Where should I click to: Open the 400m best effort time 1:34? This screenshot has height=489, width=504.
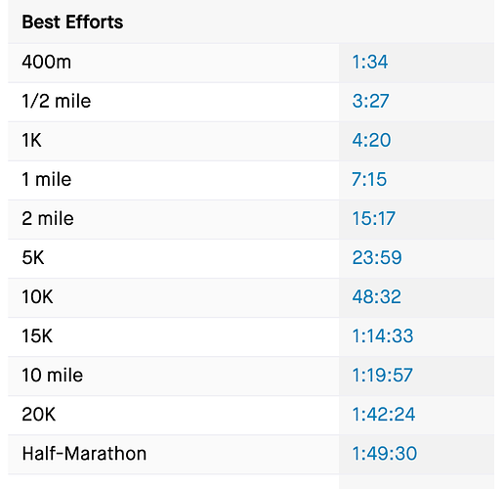[x=370, y=62]
